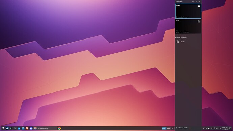
Task: Click Créer une activité button
Action: 182,128
